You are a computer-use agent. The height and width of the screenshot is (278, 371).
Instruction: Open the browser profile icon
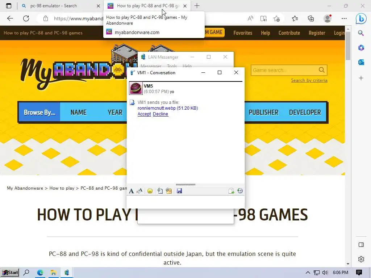[328, 18]
